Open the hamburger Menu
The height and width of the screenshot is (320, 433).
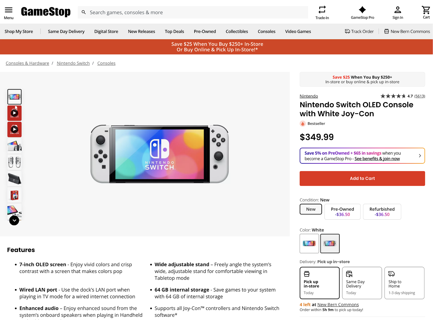click(8, 10)
